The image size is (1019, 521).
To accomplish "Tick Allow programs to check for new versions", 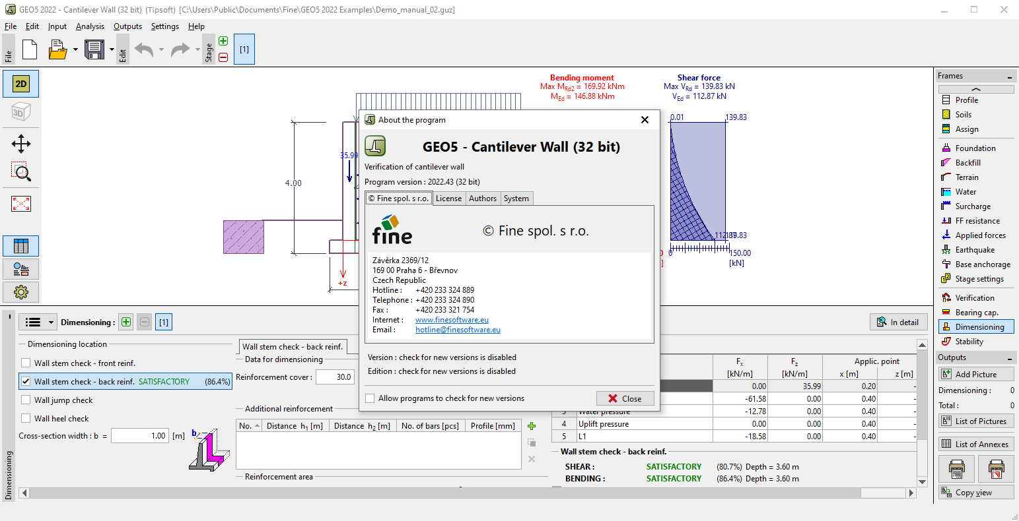I will pos(371,398).
